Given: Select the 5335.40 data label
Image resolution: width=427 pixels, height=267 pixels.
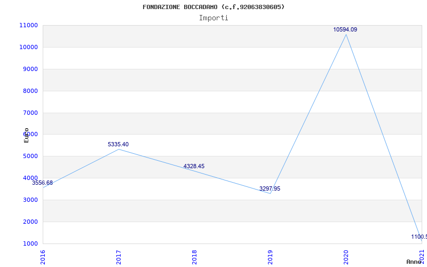Looking at the screenshot, I should coord(118,144).
